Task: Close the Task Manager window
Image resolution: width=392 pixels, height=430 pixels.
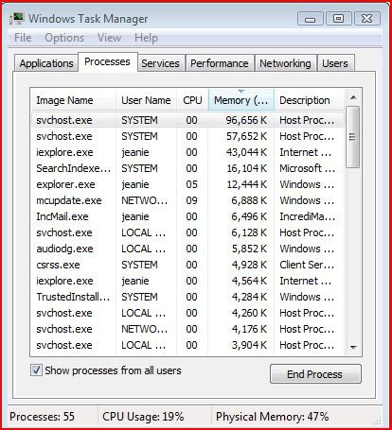Action: [x=366, y=19]
